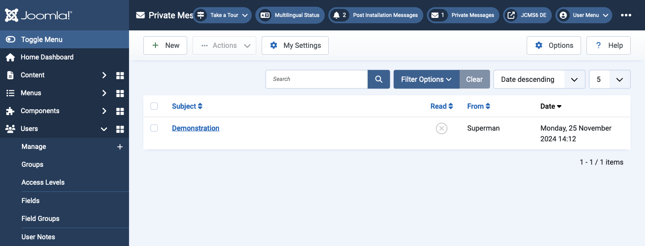Viewport: 645px width, 246px height.
Task: Check the select-all checkbox in table header
Action: point(154,106)
